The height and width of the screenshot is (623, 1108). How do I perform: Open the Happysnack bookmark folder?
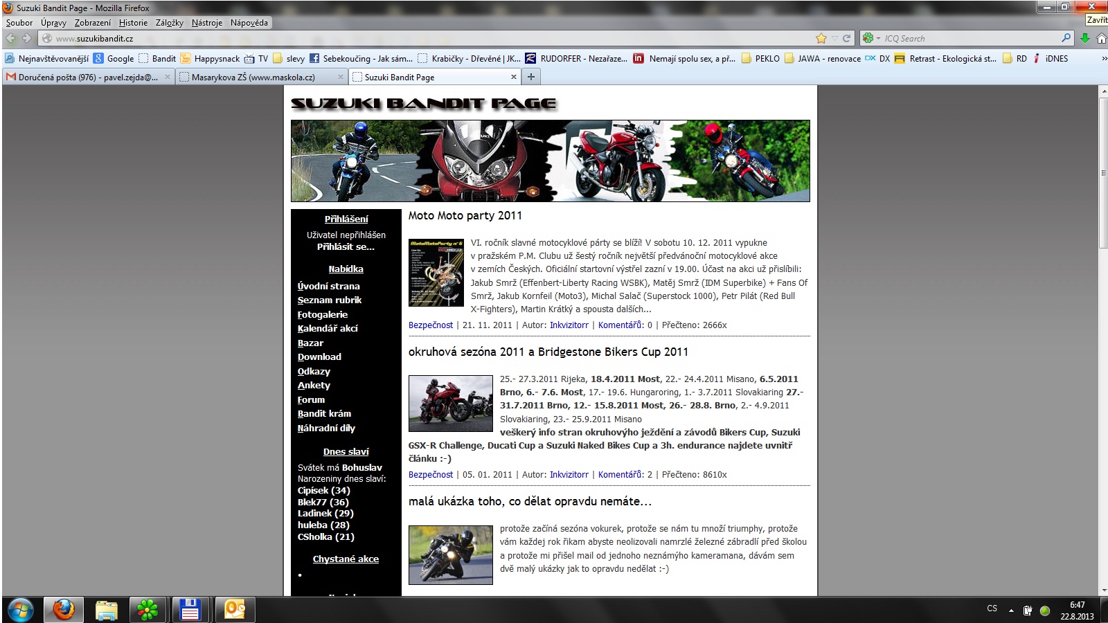click(x=210, y=59)
